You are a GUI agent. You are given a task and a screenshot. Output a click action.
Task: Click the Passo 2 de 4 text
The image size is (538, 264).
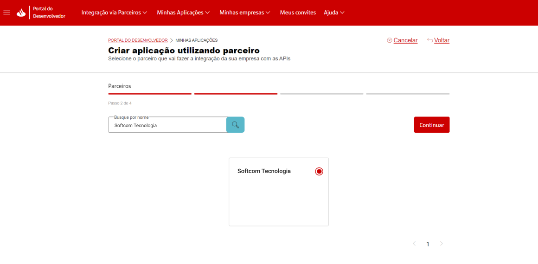(x=120, y=103)
